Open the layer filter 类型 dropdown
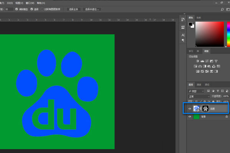This screenshot has height=153, width=230. pos(196,91)
